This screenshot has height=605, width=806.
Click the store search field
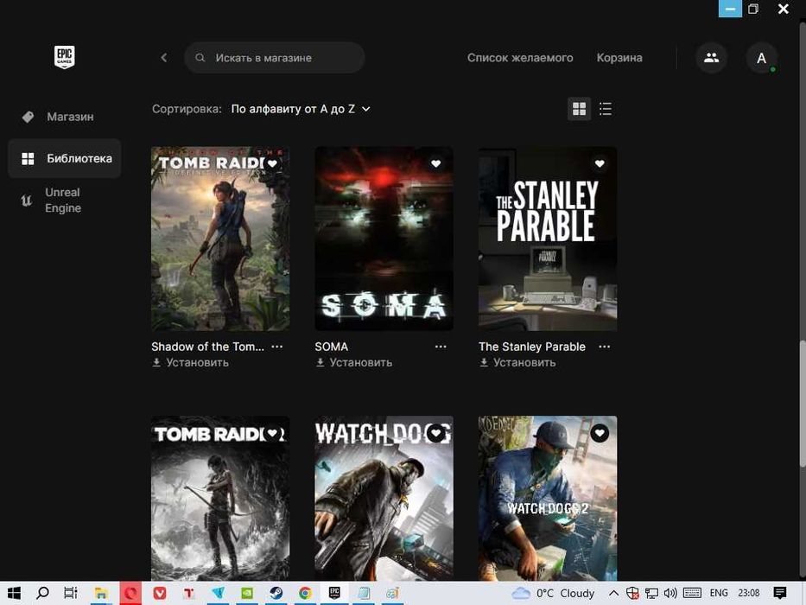tap(275, 58)
